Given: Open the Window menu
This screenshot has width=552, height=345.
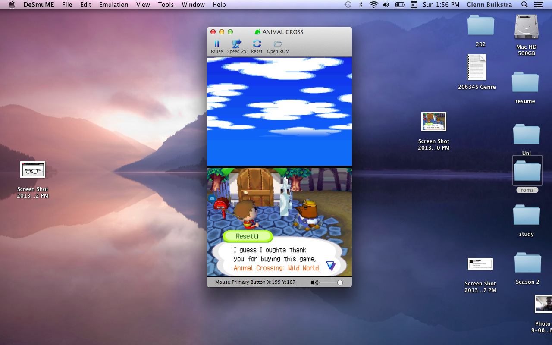Looking at the screenshot, I should click(193, 5).
